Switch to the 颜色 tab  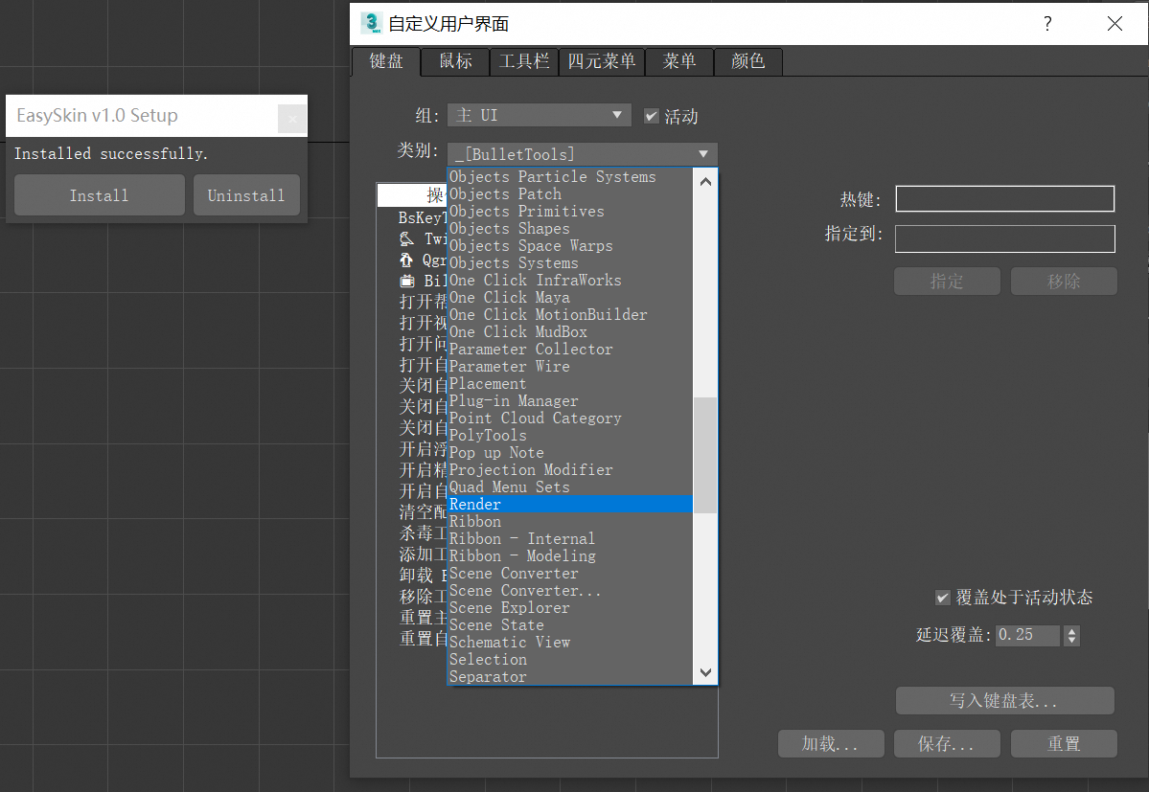click(747, 61)
